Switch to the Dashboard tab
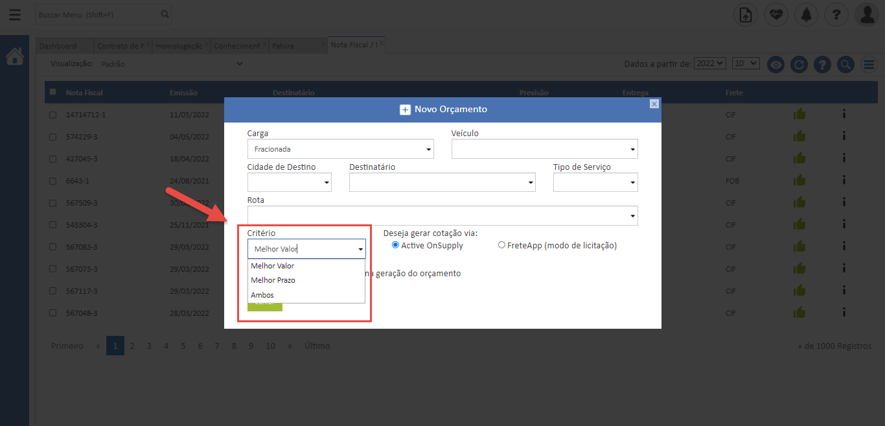 click(x=58, y=46)
